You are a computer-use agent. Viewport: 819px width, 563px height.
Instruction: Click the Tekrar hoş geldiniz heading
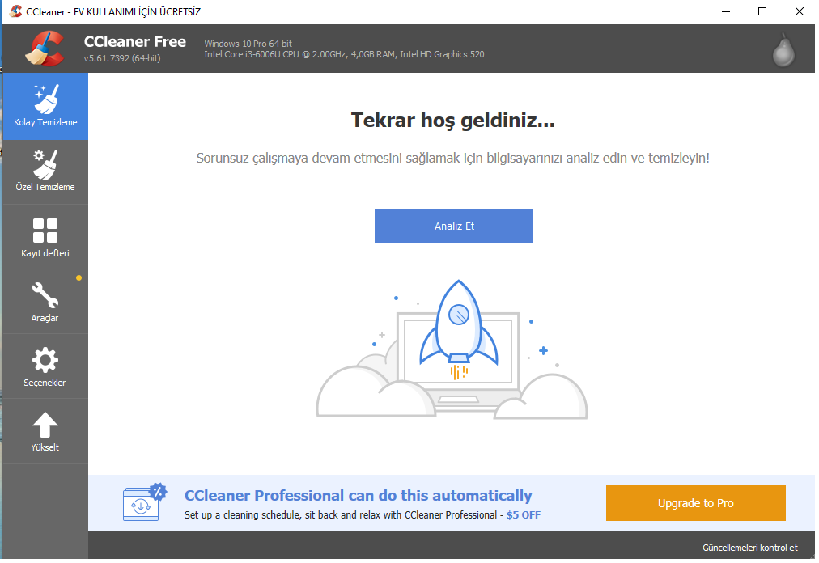tap(453, 120)
